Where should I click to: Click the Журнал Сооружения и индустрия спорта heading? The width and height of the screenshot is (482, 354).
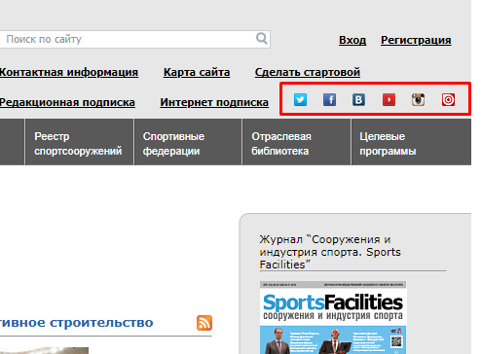click(x=330, y=252)
